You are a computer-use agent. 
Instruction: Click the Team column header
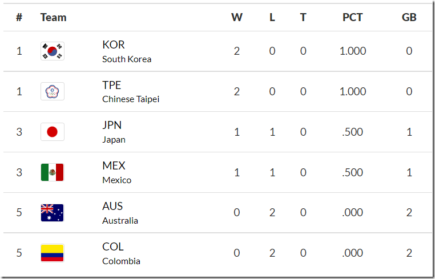tap(54, 17)
